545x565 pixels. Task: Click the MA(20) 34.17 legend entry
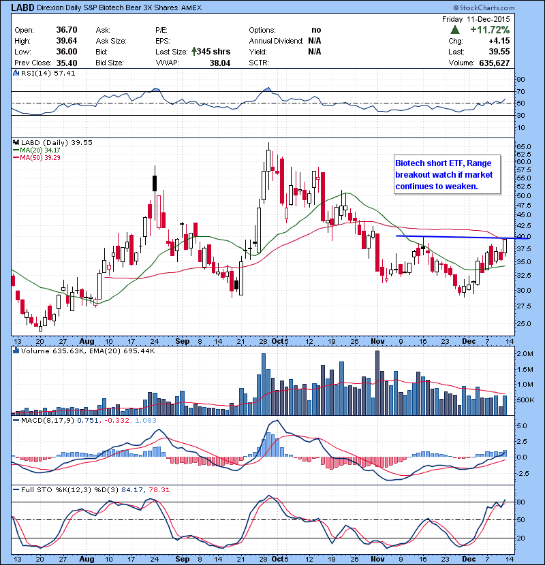click(x=36, y=150)
